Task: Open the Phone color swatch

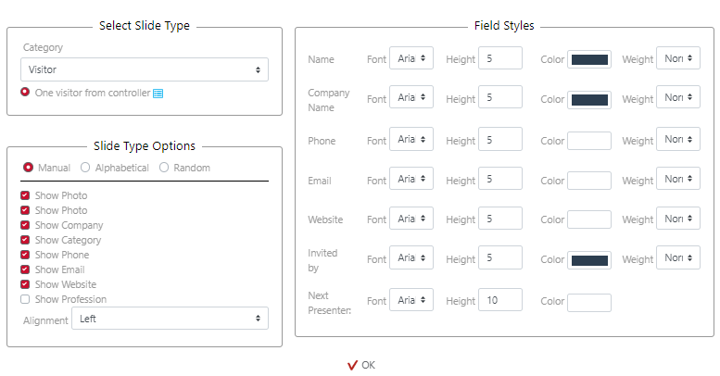Action: tap(589, 141)
